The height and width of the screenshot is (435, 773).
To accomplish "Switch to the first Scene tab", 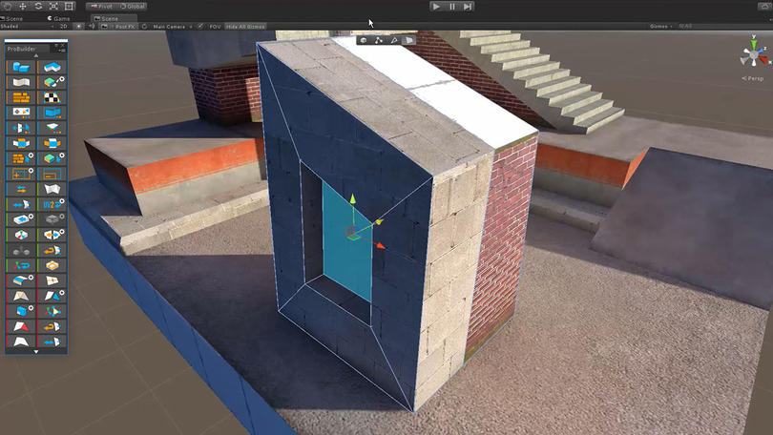I will [x=11, y=18].
